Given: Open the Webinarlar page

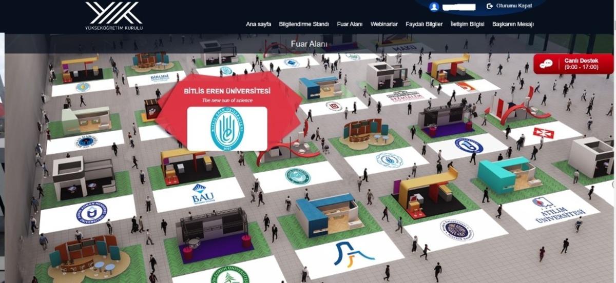Looking at the screenshot, I should pos(384,24).
